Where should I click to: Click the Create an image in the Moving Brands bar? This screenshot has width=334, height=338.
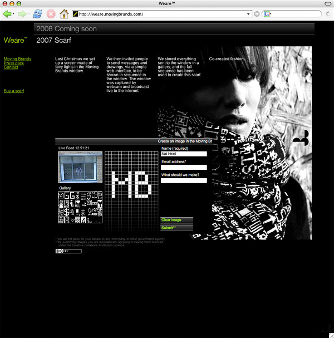134,141
